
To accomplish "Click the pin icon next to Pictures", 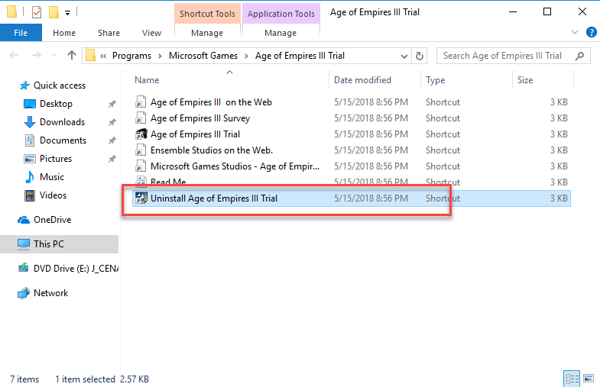I will tap(112, 159).
